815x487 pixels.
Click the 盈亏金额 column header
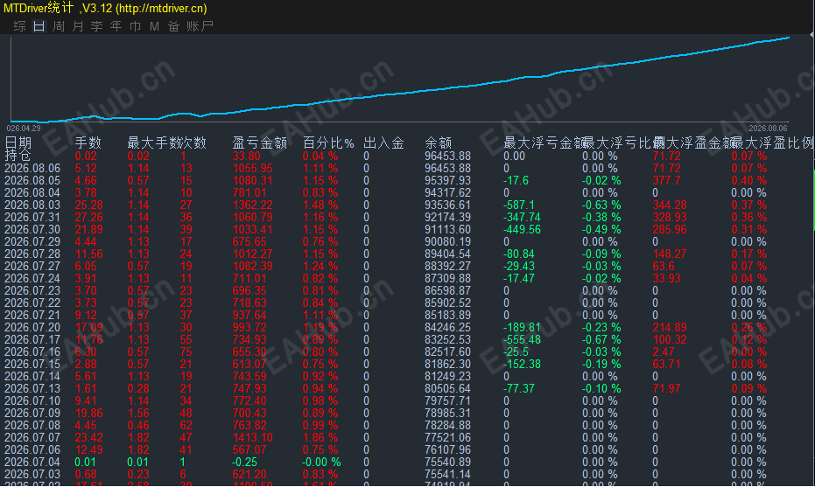[259, 143]
